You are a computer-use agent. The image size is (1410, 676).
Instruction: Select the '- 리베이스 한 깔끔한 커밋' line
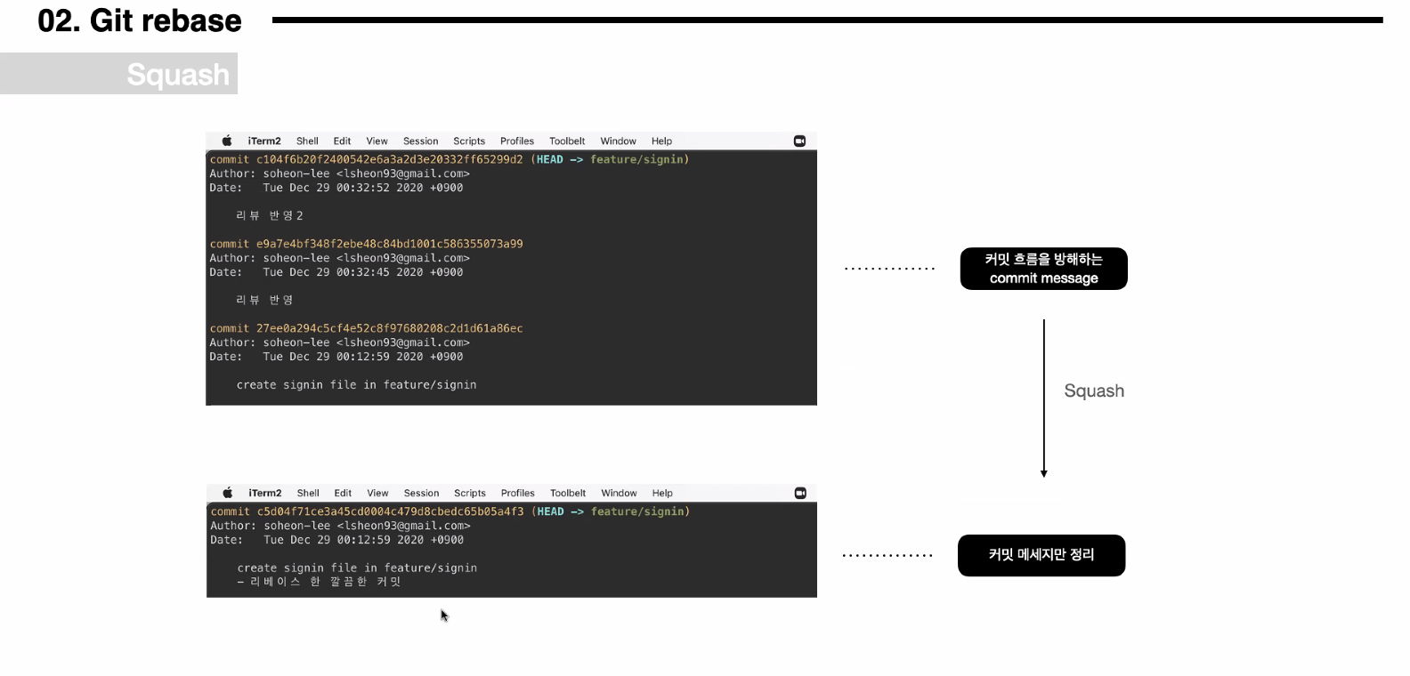320,582
